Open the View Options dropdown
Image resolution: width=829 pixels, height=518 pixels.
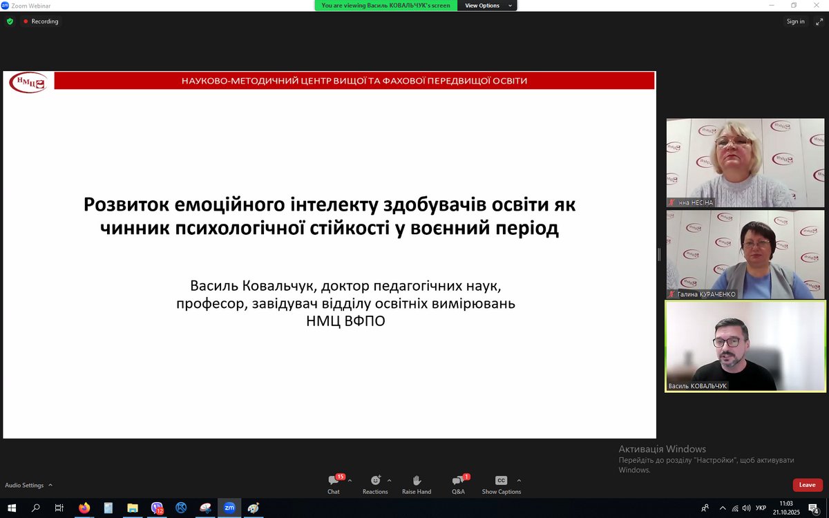tap(489, 6)
